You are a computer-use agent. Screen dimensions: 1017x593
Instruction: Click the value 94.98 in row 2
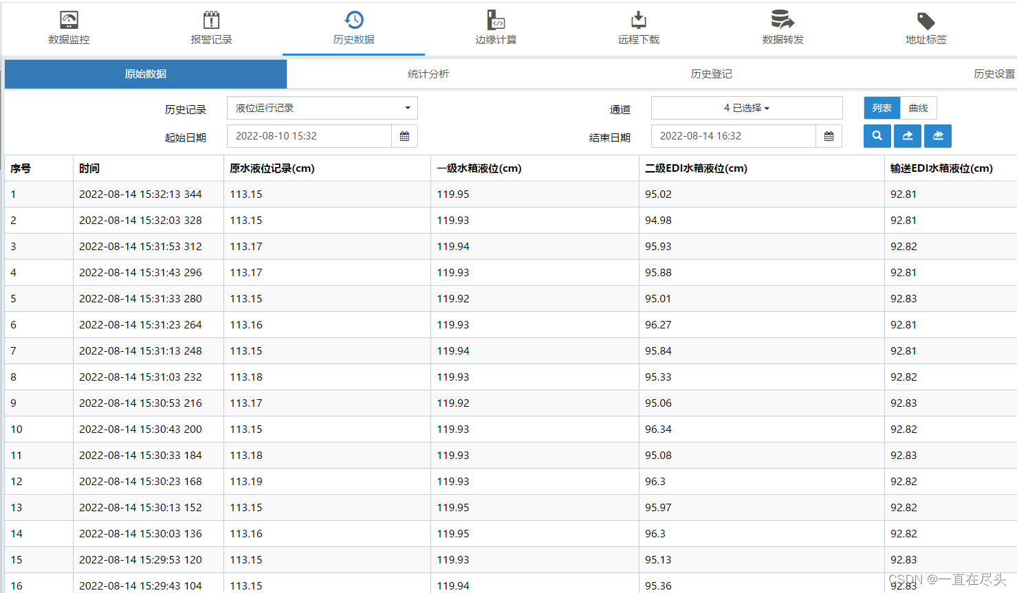point(658,221)
